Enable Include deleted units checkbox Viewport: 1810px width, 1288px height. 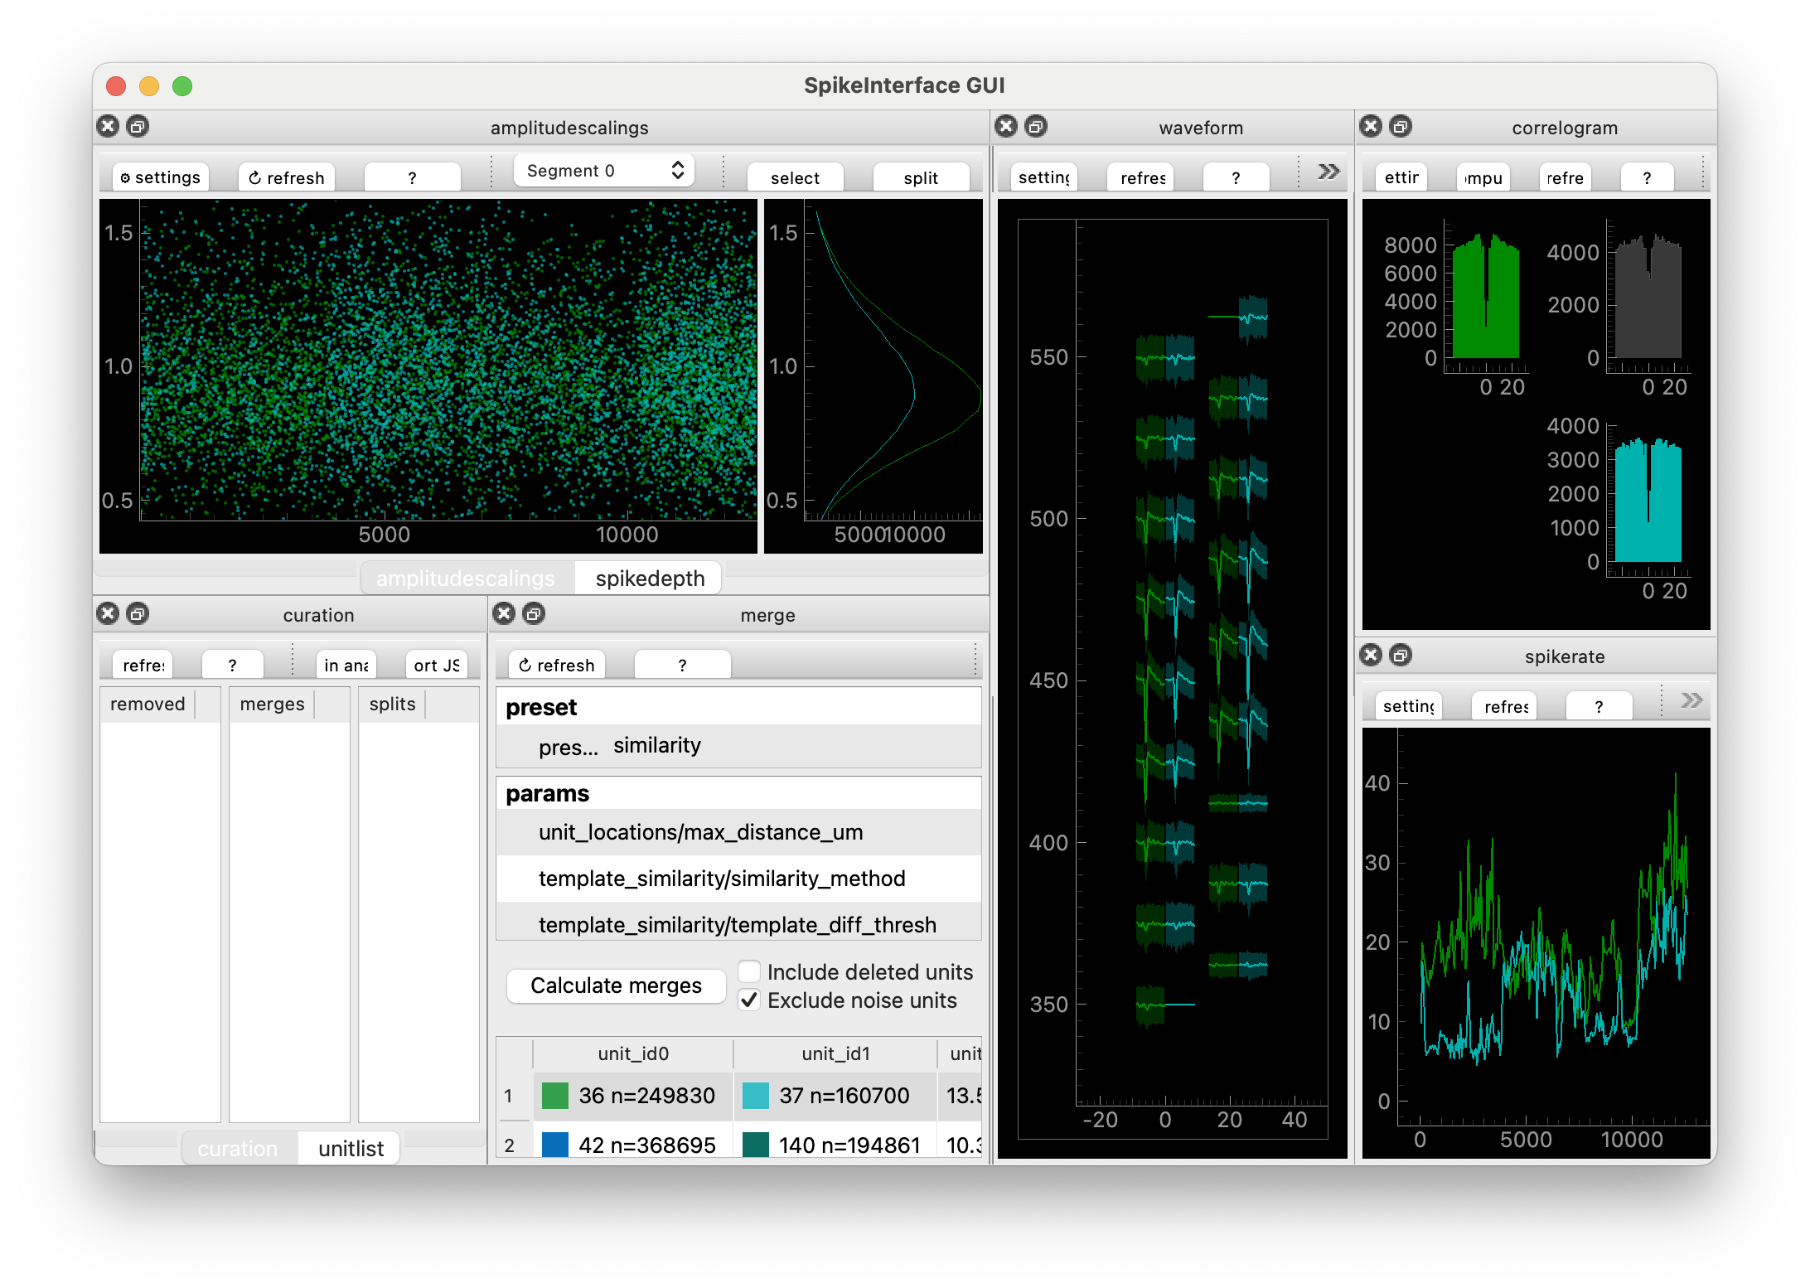pyautogui.click(x=749, y=971)
